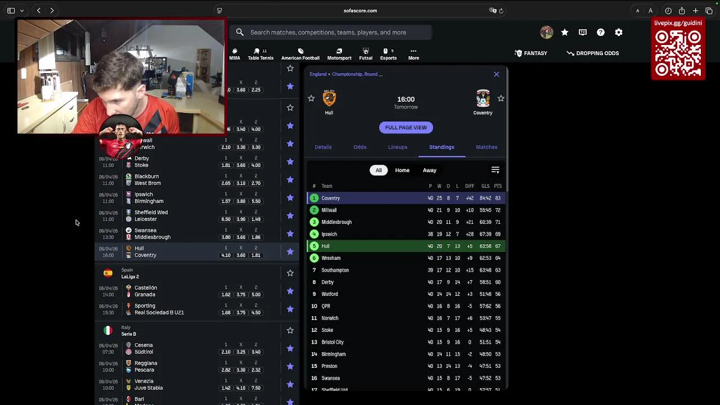Toggle favorite star for Cesena vs Südtirol
Viewport: 720px width, 405px height.
pyautogui.click(x=290, y=348)
